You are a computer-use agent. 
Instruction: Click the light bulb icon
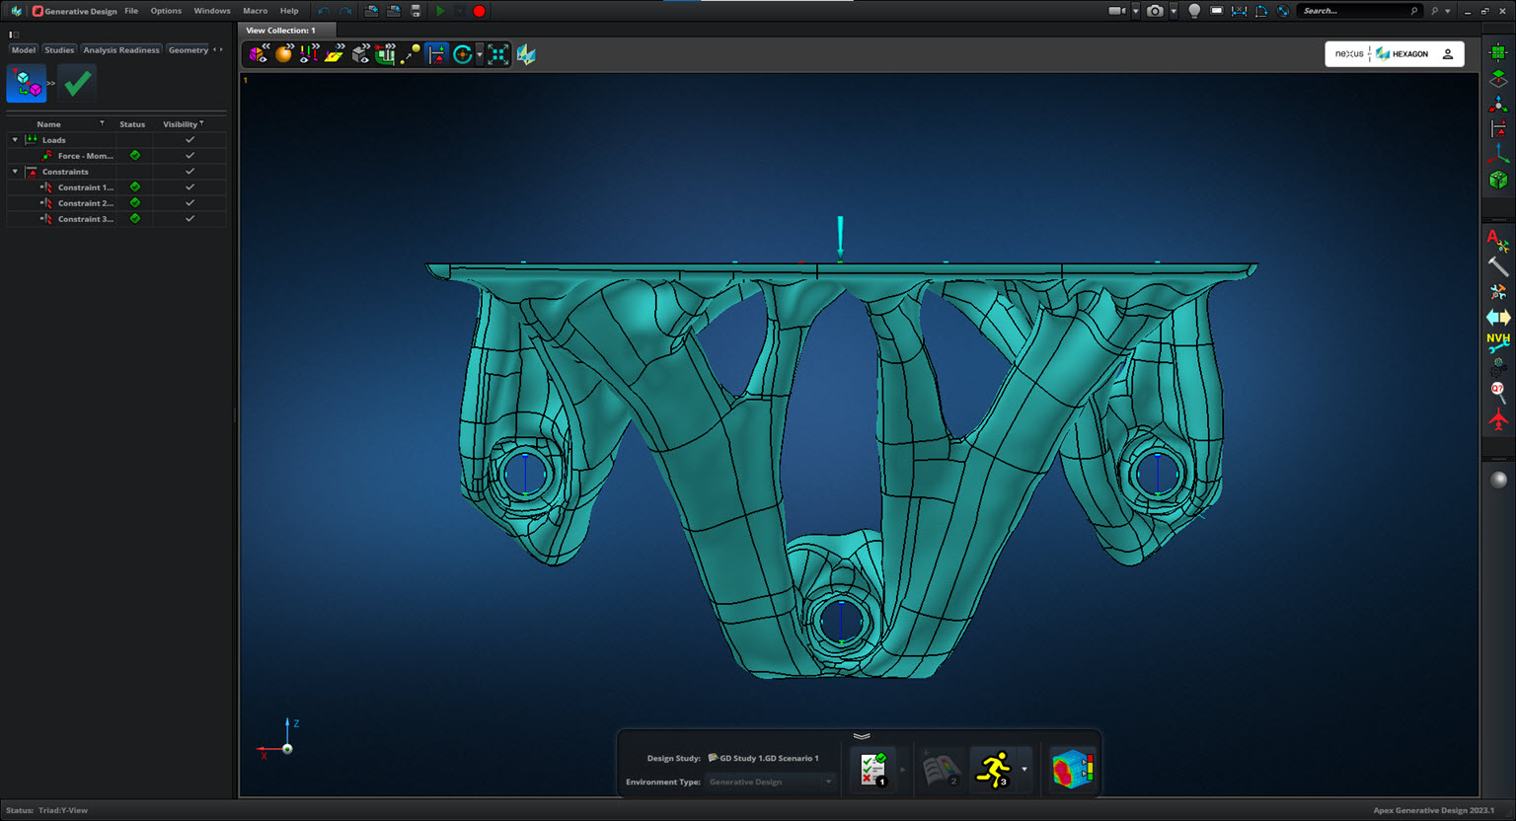[1194, 11]
